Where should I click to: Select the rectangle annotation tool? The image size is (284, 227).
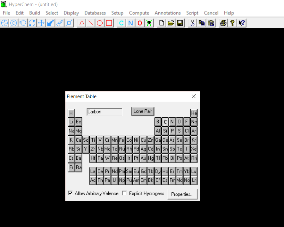click(109, 23)
